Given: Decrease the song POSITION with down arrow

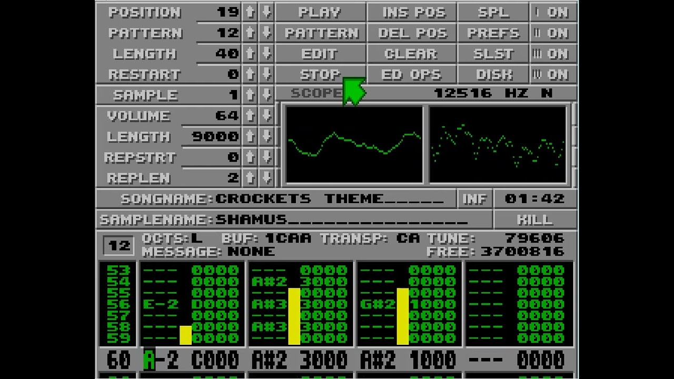Looking at the screenshot, I should click(x=266, y=12).
